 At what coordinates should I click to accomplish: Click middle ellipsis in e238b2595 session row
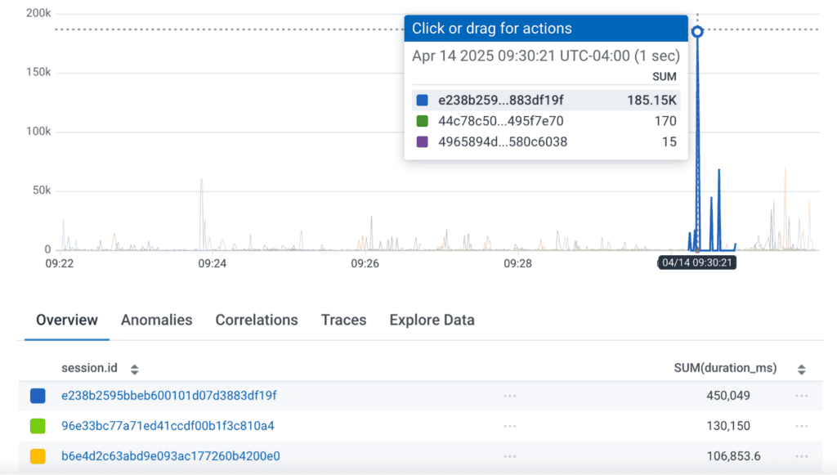click(510, 396)
